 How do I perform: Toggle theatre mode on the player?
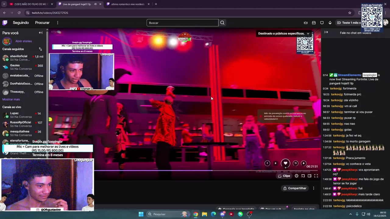point(309,176)
